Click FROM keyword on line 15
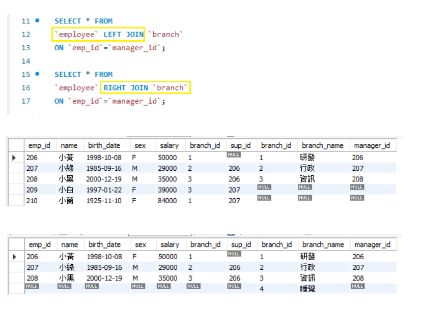Screen dimensions: 423x311 (x=104, y=74)
